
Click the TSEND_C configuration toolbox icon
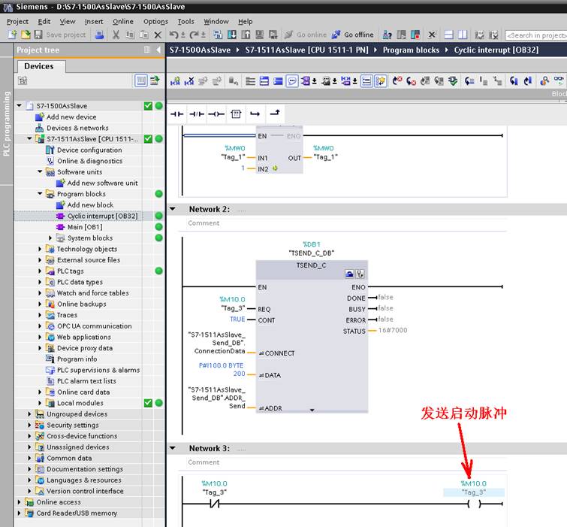click(x=349, y=274)
